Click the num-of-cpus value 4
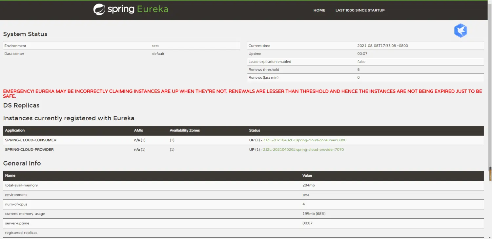This screenshot has width=492, height=239. pos(304,204)
